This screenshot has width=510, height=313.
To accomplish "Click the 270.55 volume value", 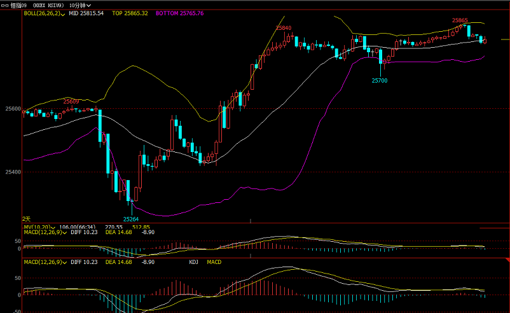I will coord(114,227).
